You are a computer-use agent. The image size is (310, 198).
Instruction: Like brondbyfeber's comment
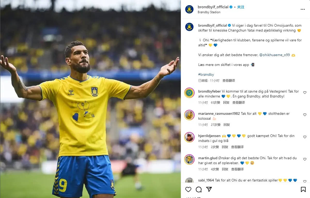(305, 93)
